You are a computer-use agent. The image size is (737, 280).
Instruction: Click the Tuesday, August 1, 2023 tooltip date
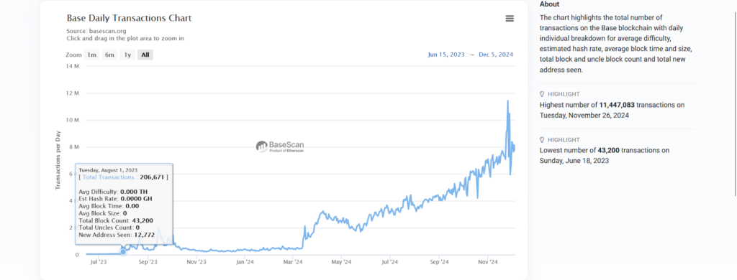point(108,169)
